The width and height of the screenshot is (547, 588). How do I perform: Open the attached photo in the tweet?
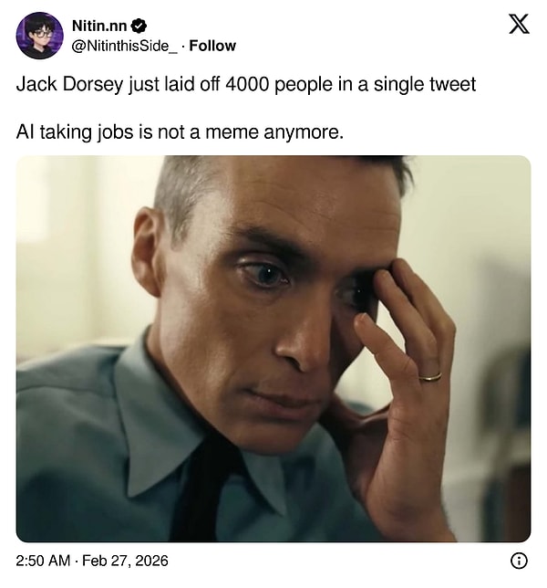273,349
